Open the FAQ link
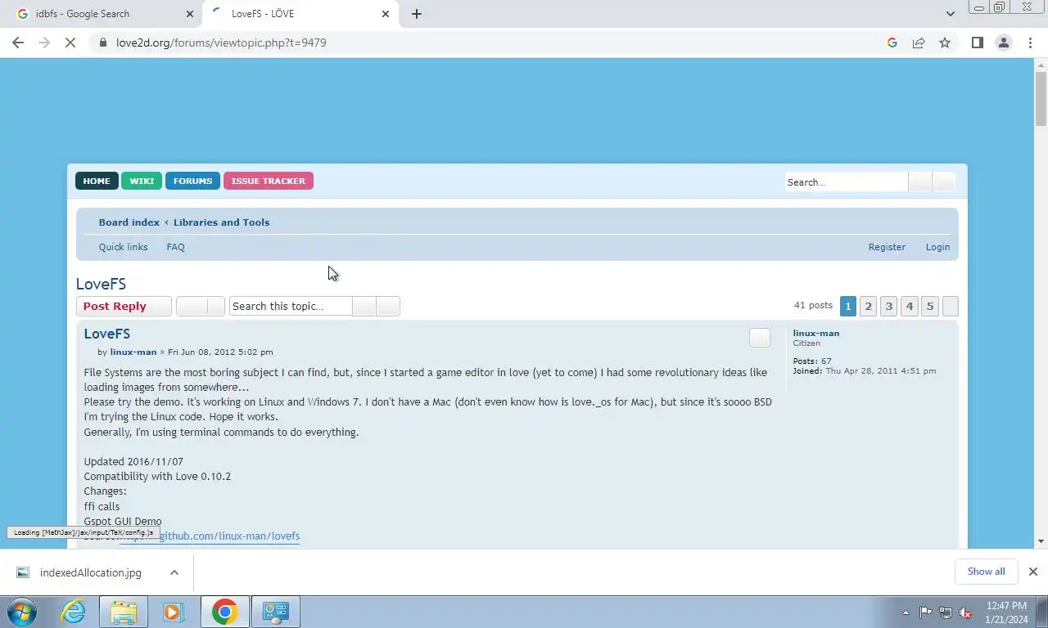Viewport: 1048px width, 628px height. point(175,247)
